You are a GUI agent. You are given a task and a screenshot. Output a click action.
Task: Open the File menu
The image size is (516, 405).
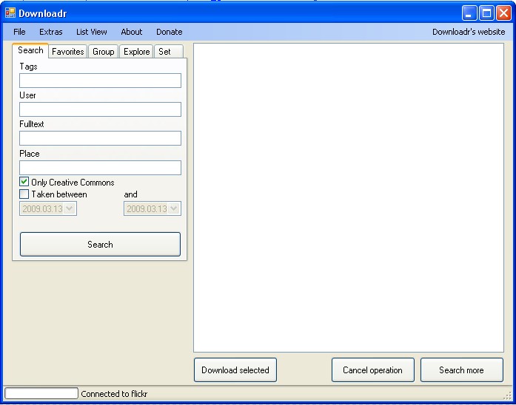(x=19, y=32)
